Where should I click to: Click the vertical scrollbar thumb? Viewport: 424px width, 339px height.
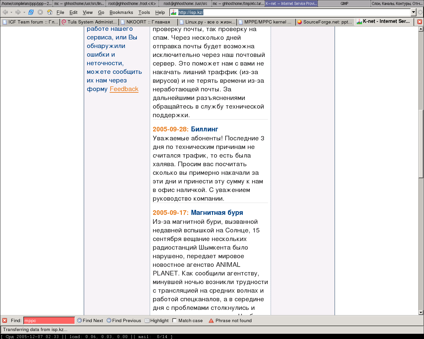[x=421, y=144]
